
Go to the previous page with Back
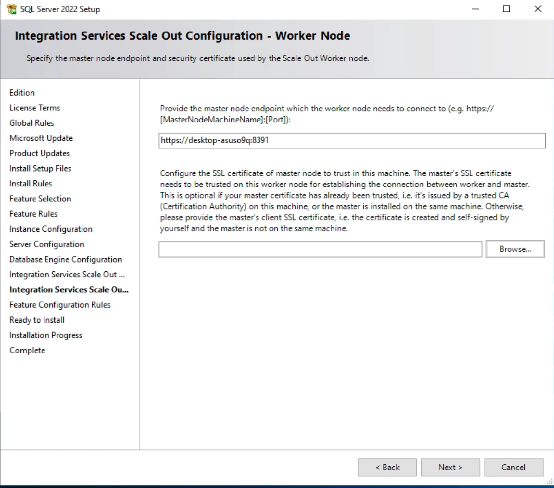pos(387,467)
